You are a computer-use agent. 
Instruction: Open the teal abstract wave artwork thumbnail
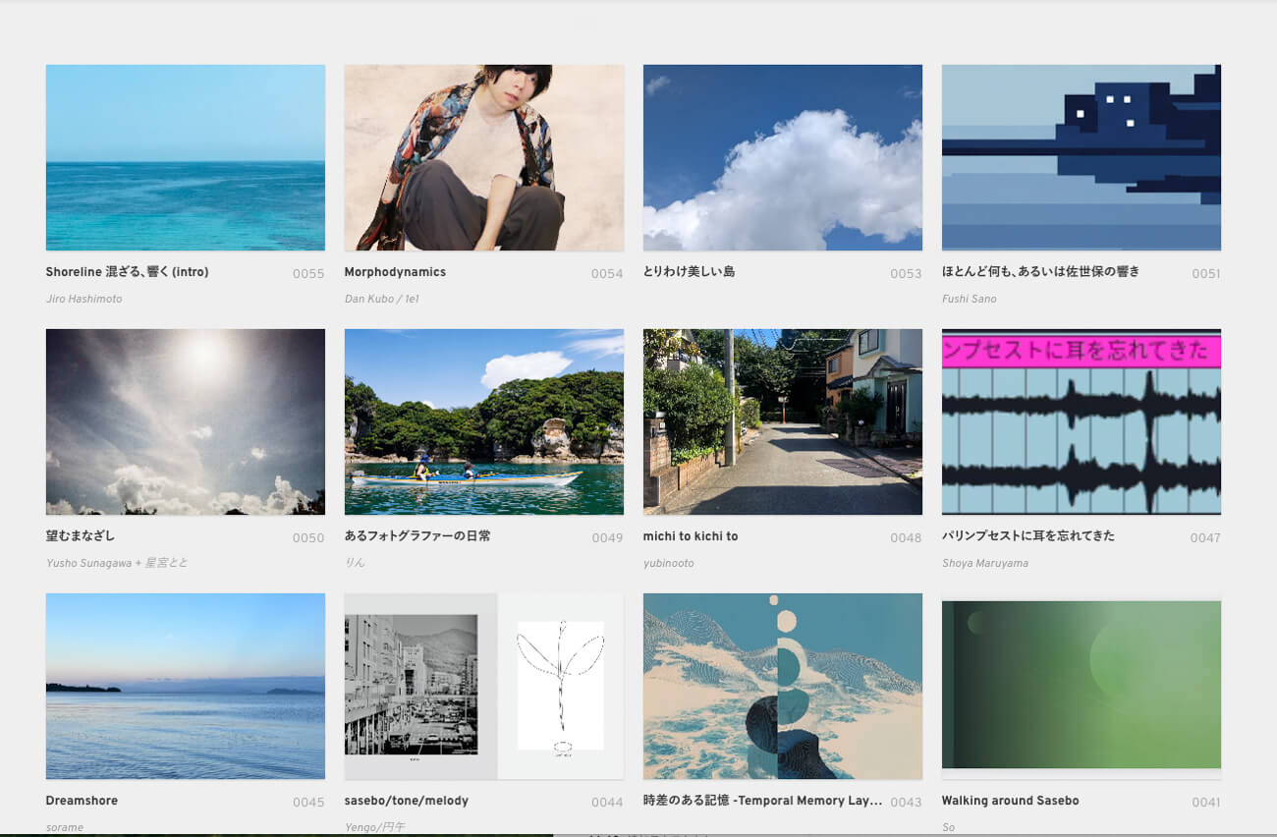tap(782, 686)
